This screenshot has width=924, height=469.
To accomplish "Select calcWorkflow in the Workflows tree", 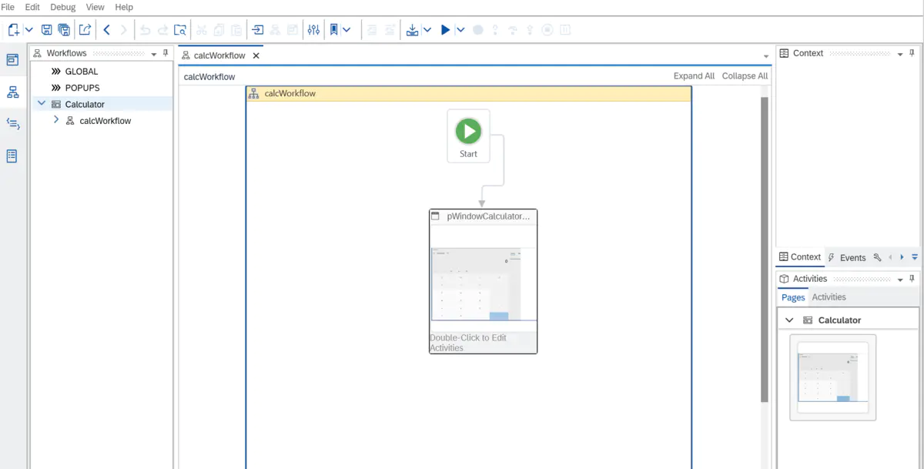I will [105, 121].
